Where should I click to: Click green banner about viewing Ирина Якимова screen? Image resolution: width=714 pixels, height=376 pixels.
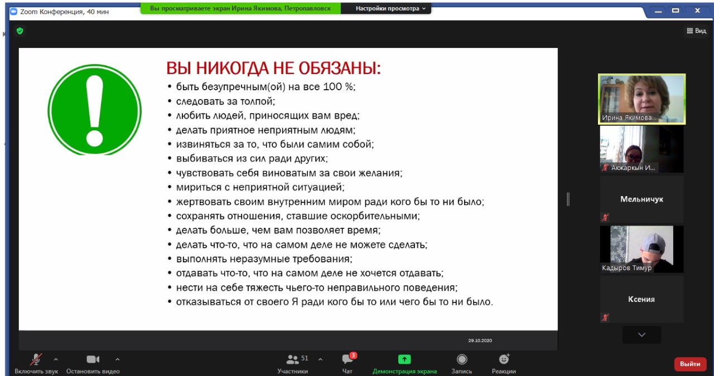pos(240,8)
